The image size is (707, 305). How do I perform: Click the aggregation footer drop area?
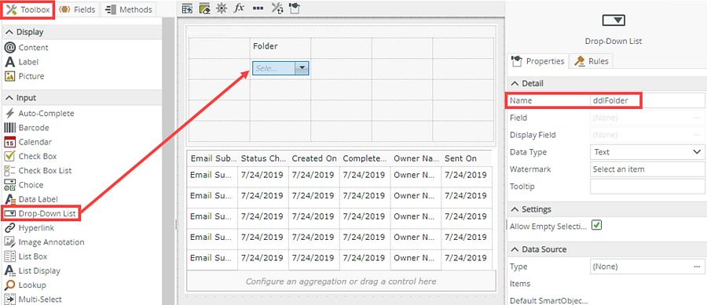click(341, 281)
